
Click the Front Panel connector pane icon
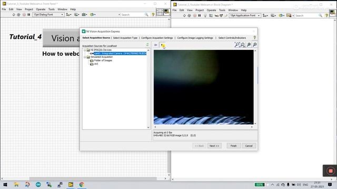(160, 12)
